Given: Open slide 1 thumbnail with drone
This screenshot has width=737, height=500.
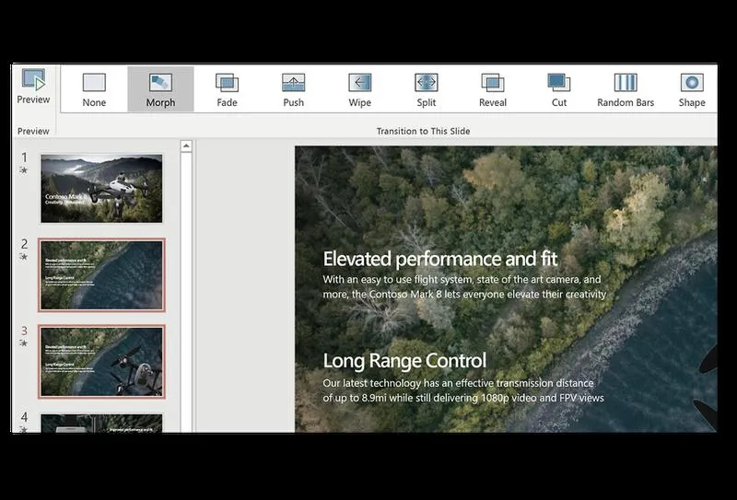Looking at the screenshot, I should (x=101, y=189).
